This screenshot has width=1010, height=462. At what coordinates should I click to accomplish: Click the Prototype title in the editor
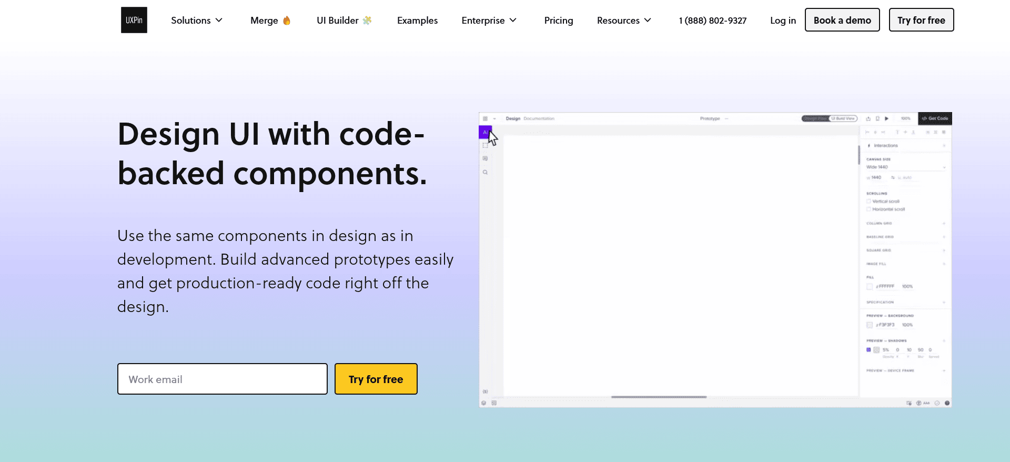710,118
